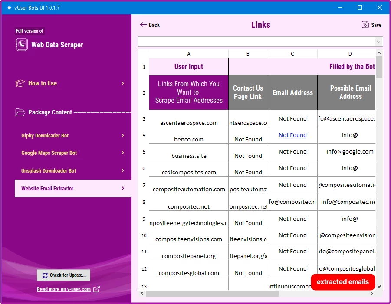Click the vUser Bots app icon in the title bar
This screenshot has width=391, height=304.
[x=10, y=7]
